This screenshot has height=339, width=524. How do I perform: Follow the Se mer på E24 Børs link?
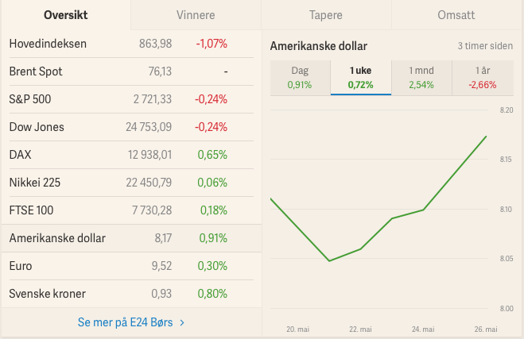click(x=125, y=322)
